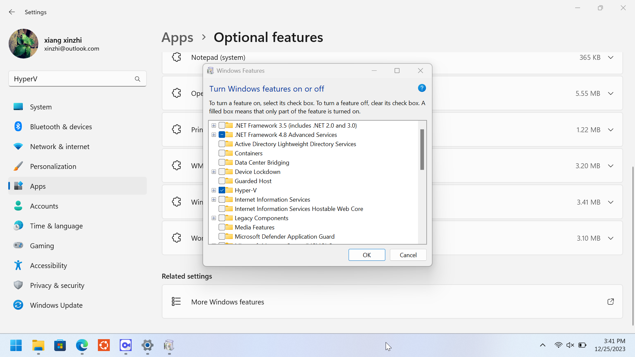
Task: Click the Settings gear icon in taskbar
Action: [147, 345]
